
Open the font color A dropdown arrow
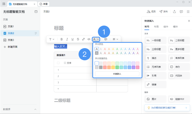[98, 39]
